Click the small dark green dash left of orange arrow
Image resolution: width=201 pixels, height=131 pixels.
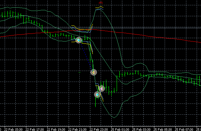pos(79,72)
